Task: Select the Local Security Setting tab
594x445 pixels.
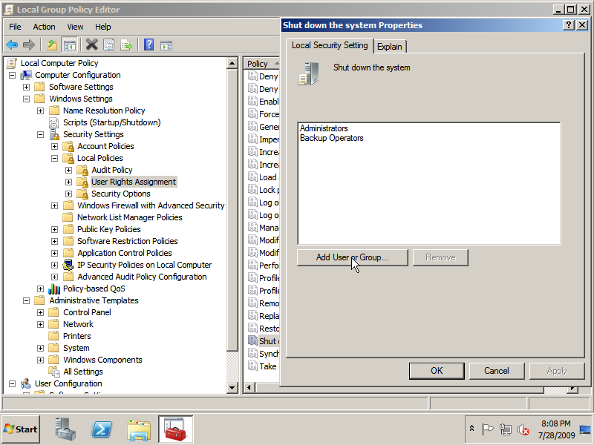Action: pyautogui.click(x=330, y=45)
